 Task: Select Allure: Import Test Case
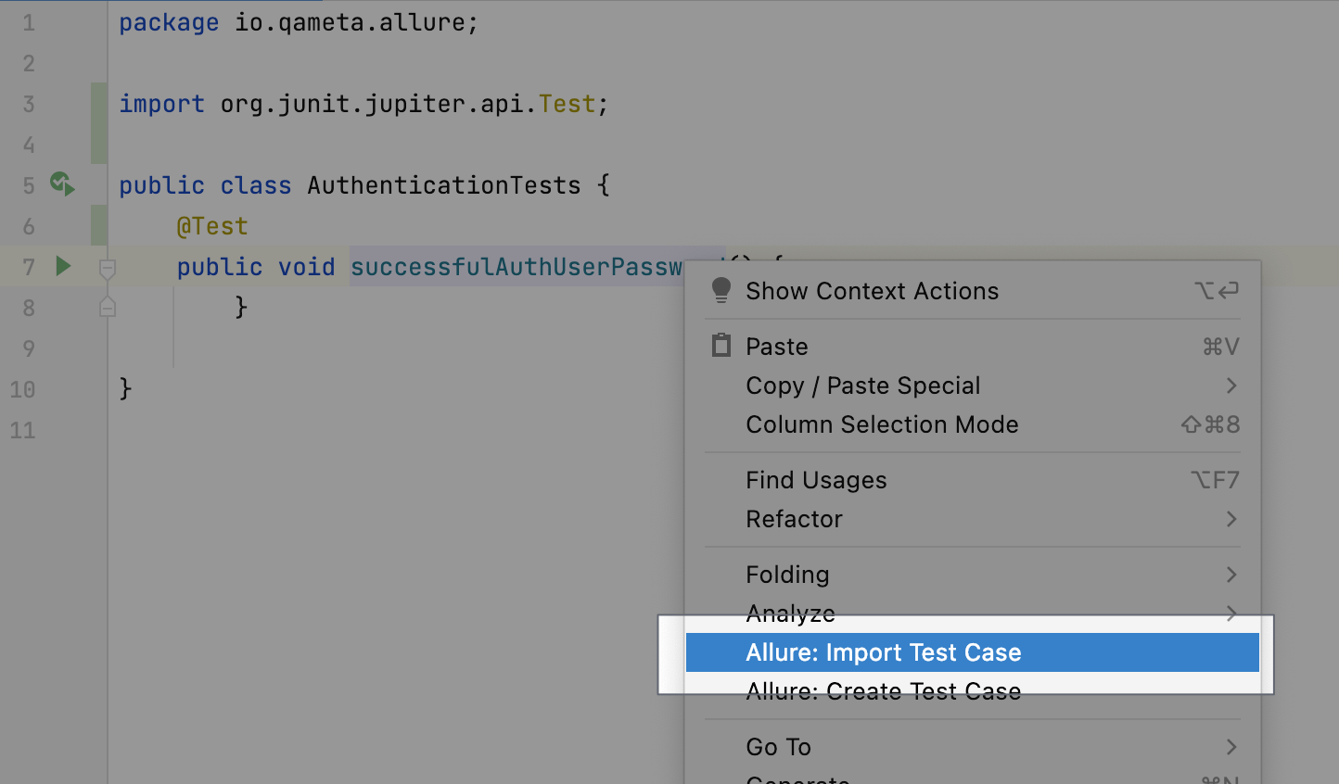pos(883,652)
